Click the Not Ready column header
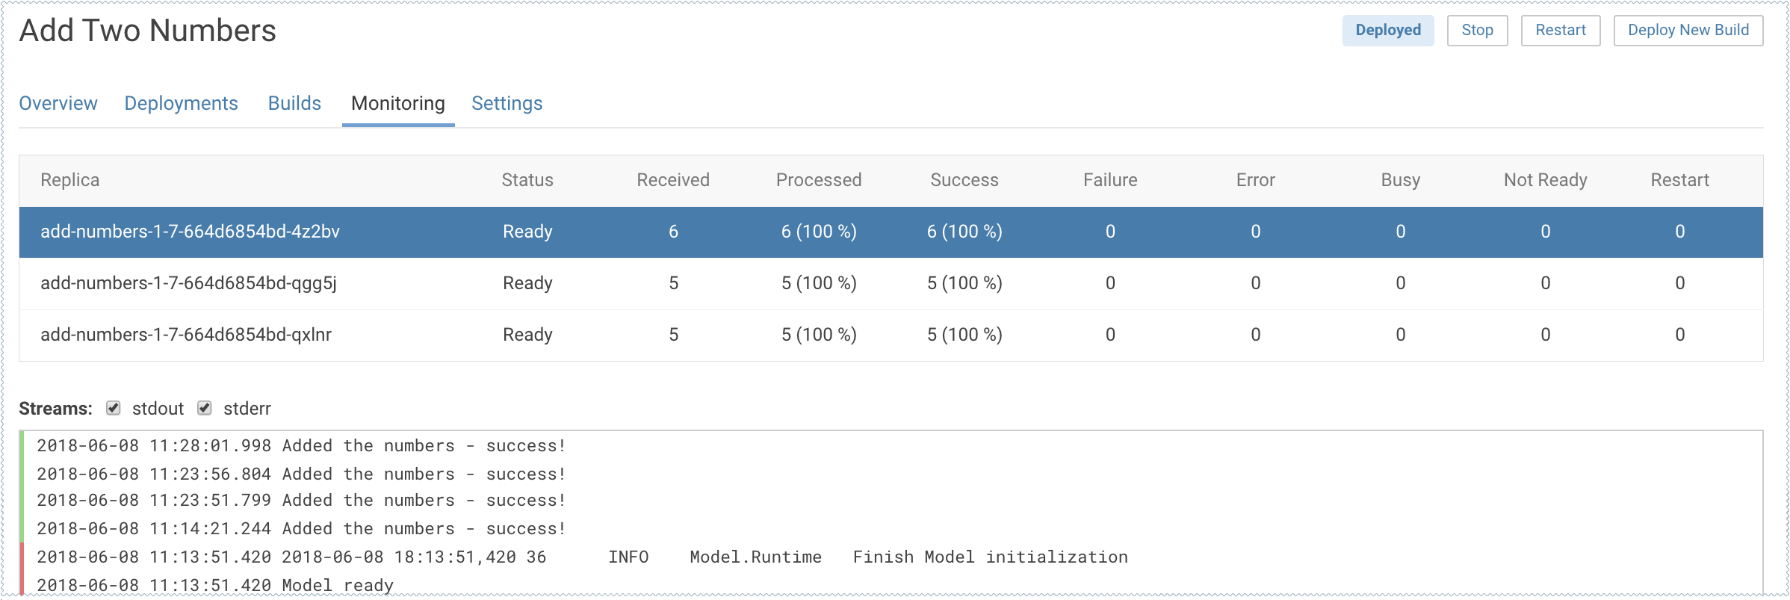The height and width of the screenshot is (600, 1790). 1545,180
